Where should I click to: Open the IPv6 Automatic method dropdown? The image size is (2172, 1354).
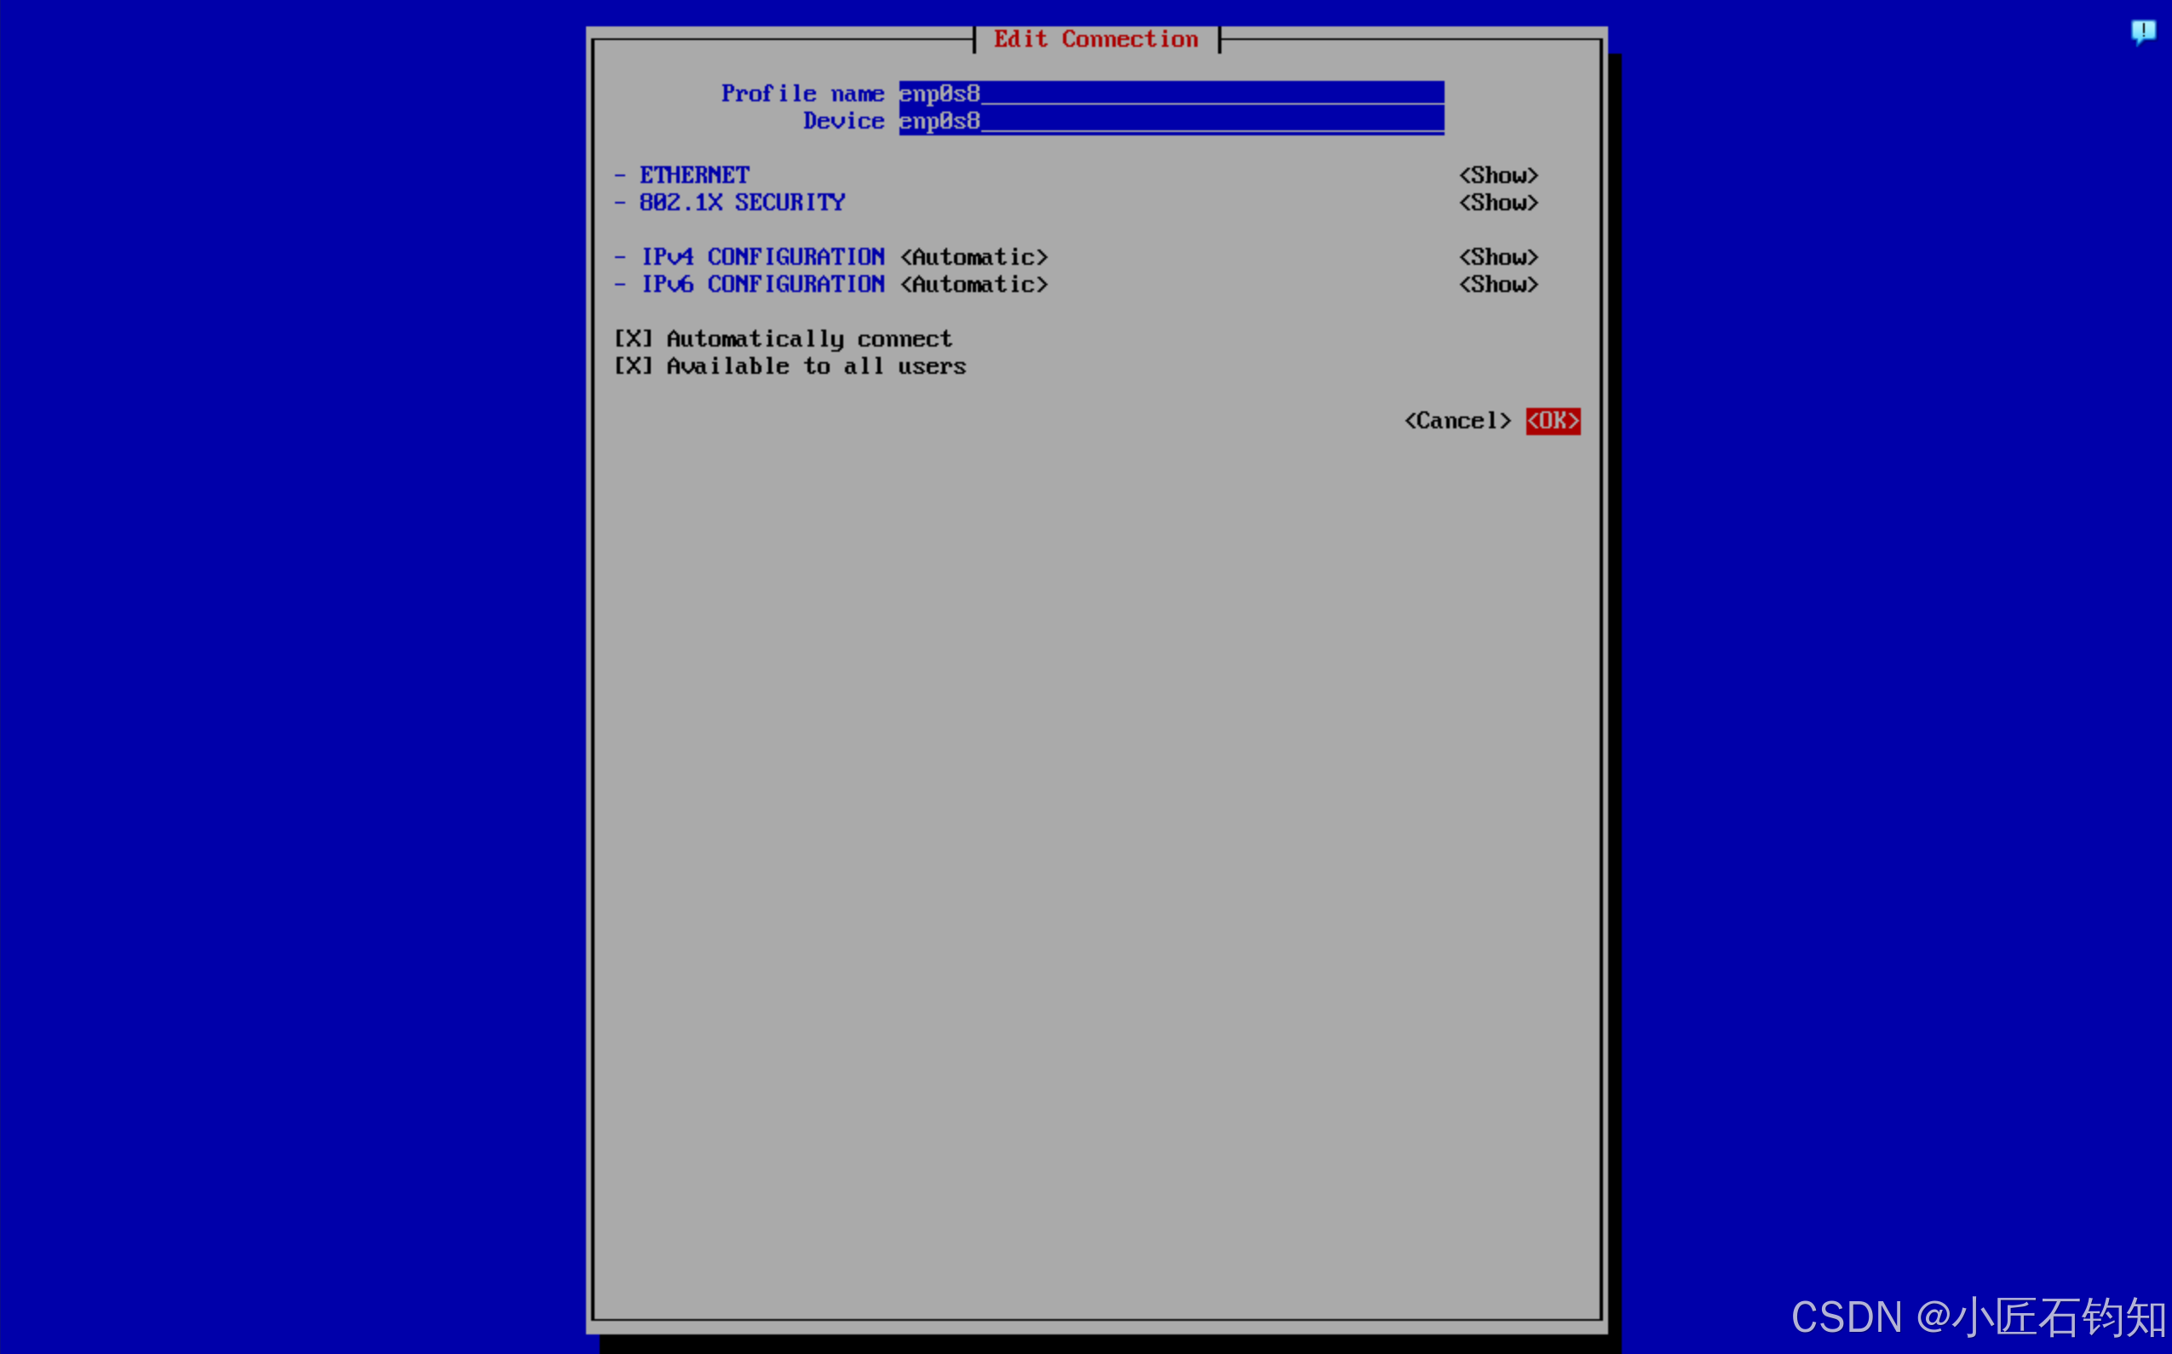[x=974, y=284]
